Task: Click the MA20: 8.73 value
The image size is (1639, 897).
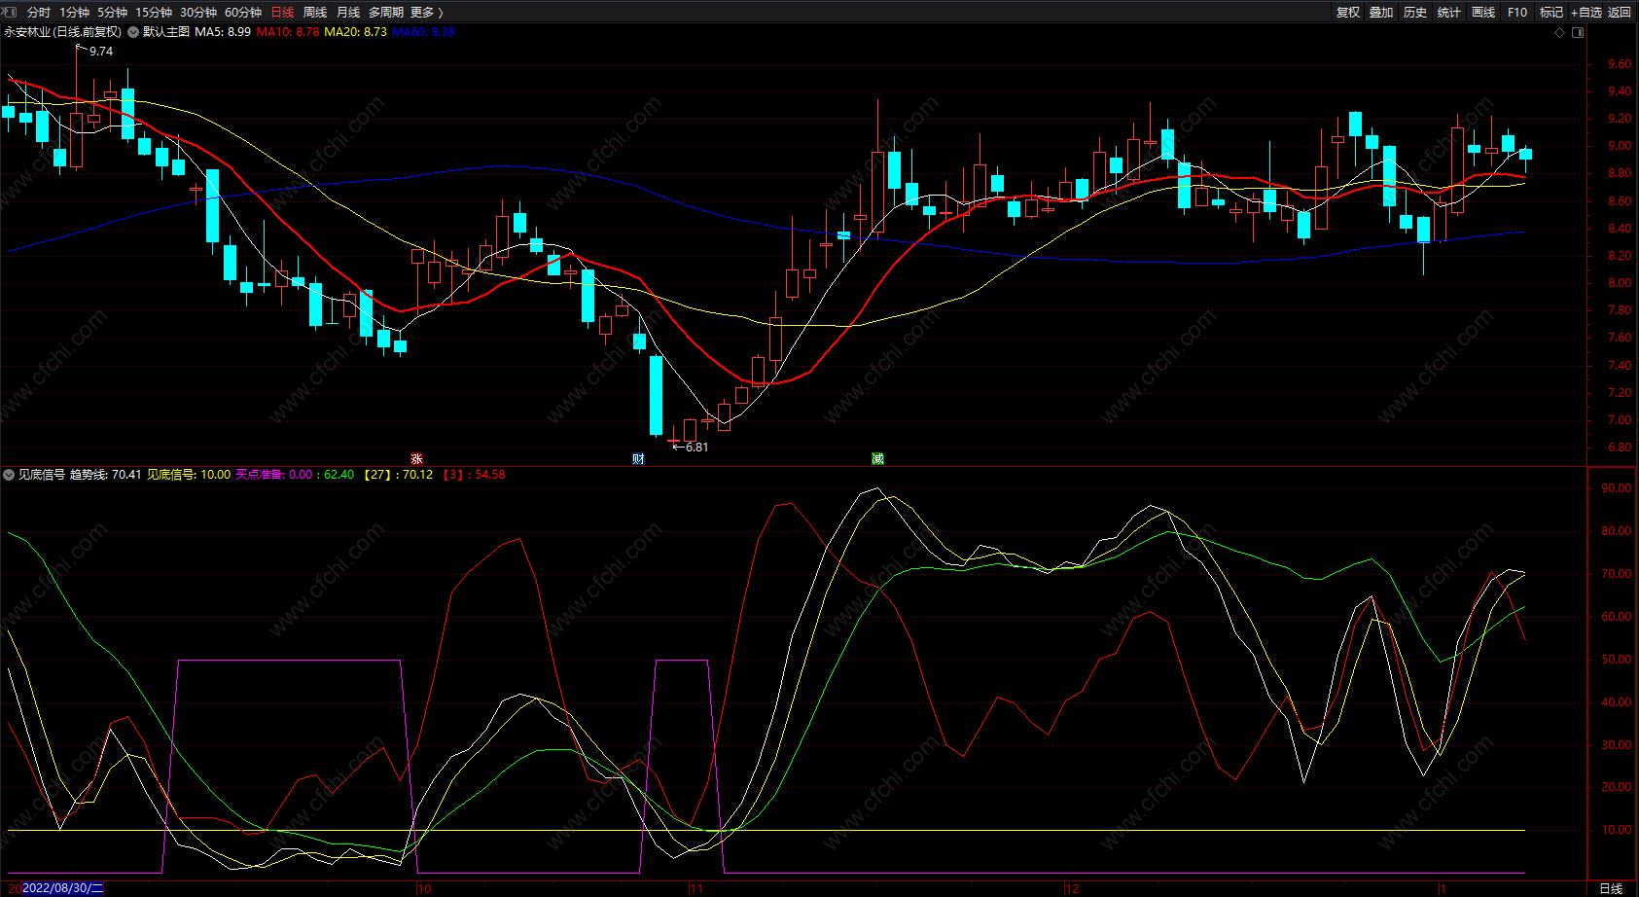Action: [355, 32]
